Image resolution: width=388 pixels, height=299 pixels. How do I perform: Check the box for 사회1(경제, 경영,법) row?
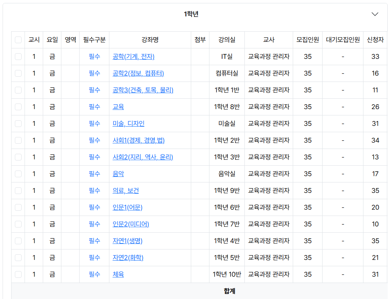pos(18,140)
